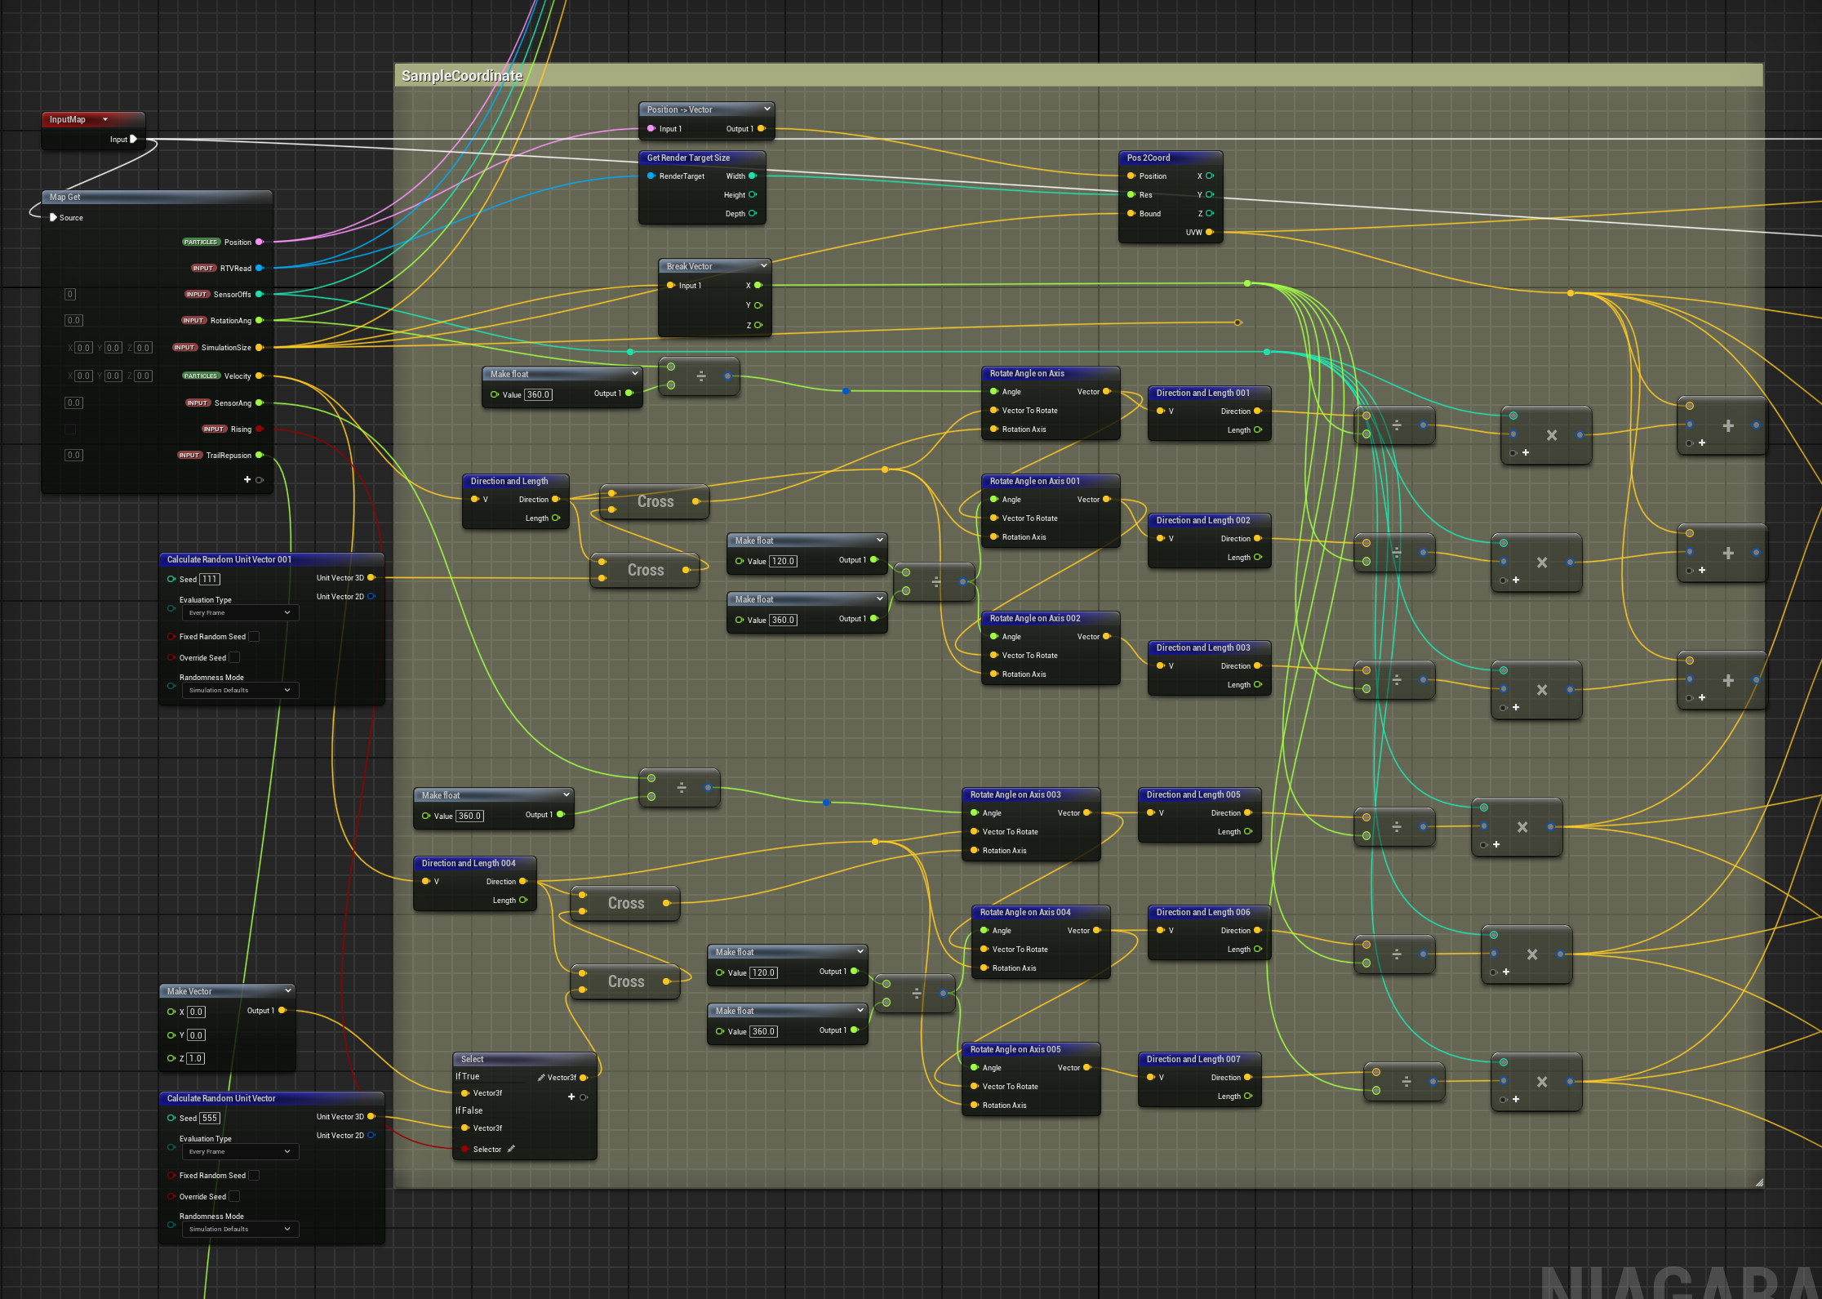Toggle Fixed Random Seed on Calculate Random Unit Vector 001
1822x1299 pixels.
[254, 637]
